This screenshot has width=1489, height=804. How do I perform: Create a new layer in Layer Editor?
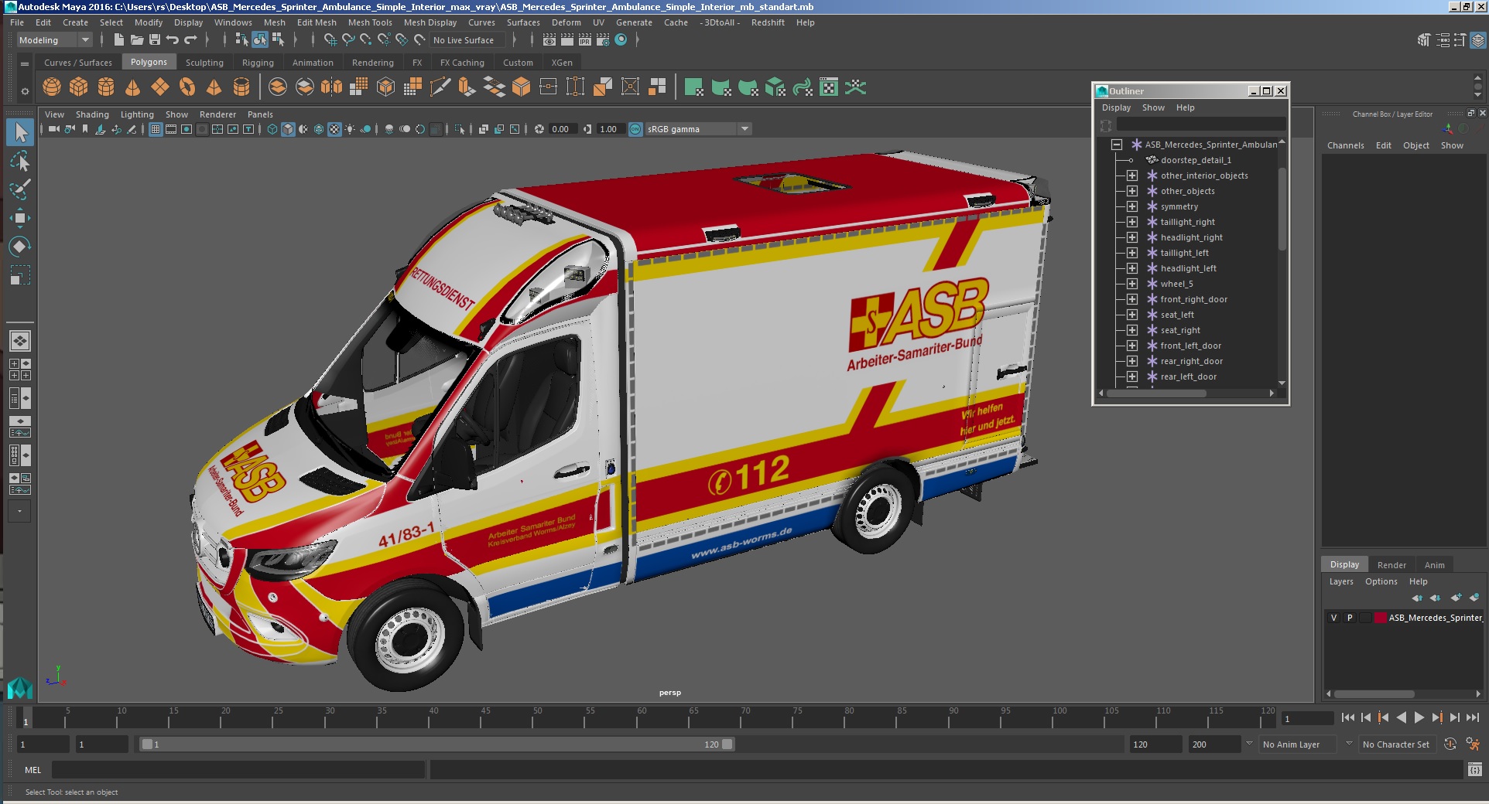[1456, 597]
